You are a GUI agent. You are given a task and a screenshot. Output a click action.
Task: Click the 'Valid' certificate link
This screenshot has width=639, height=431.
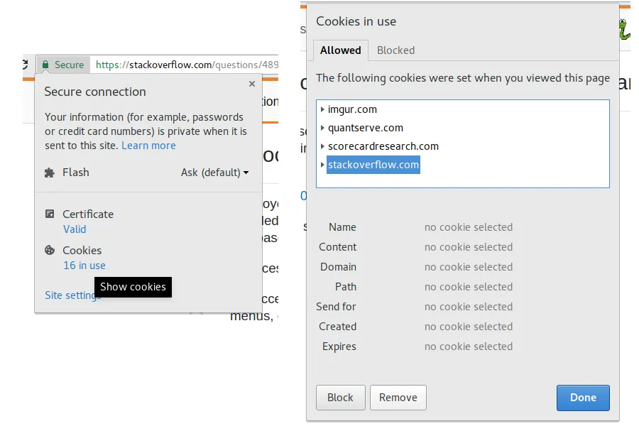[75, 229]
